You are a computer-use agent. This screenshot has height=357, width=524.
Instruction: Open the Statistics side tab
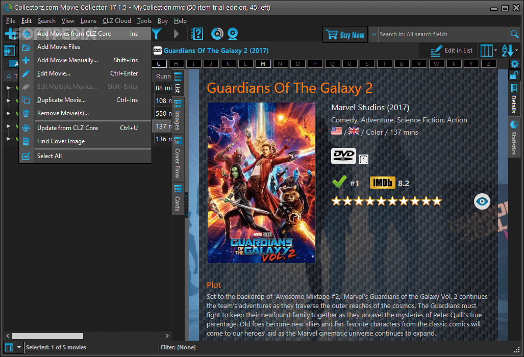(x=514, y=138)
